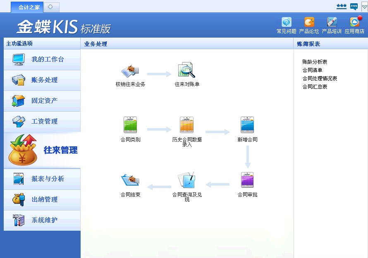Click the 新增合同 blue ledger icon

pyautogui.click(x=247, y=125)
